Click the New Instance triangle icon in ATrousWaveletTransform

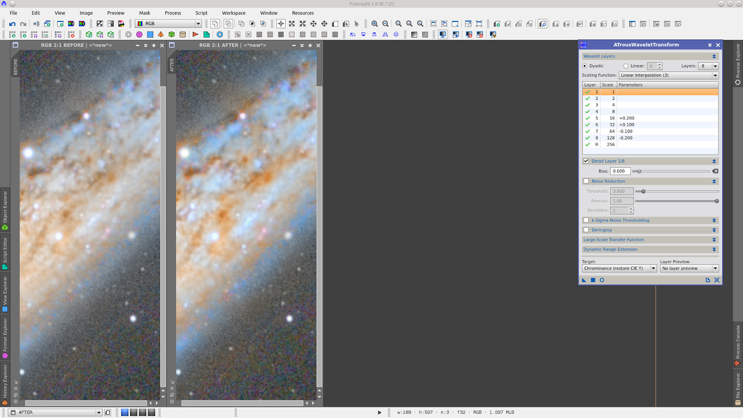(x=584, y=280)
